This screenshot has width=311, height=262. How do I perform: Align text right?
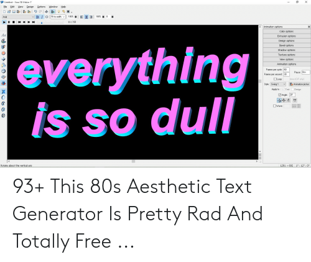(91, 17)
